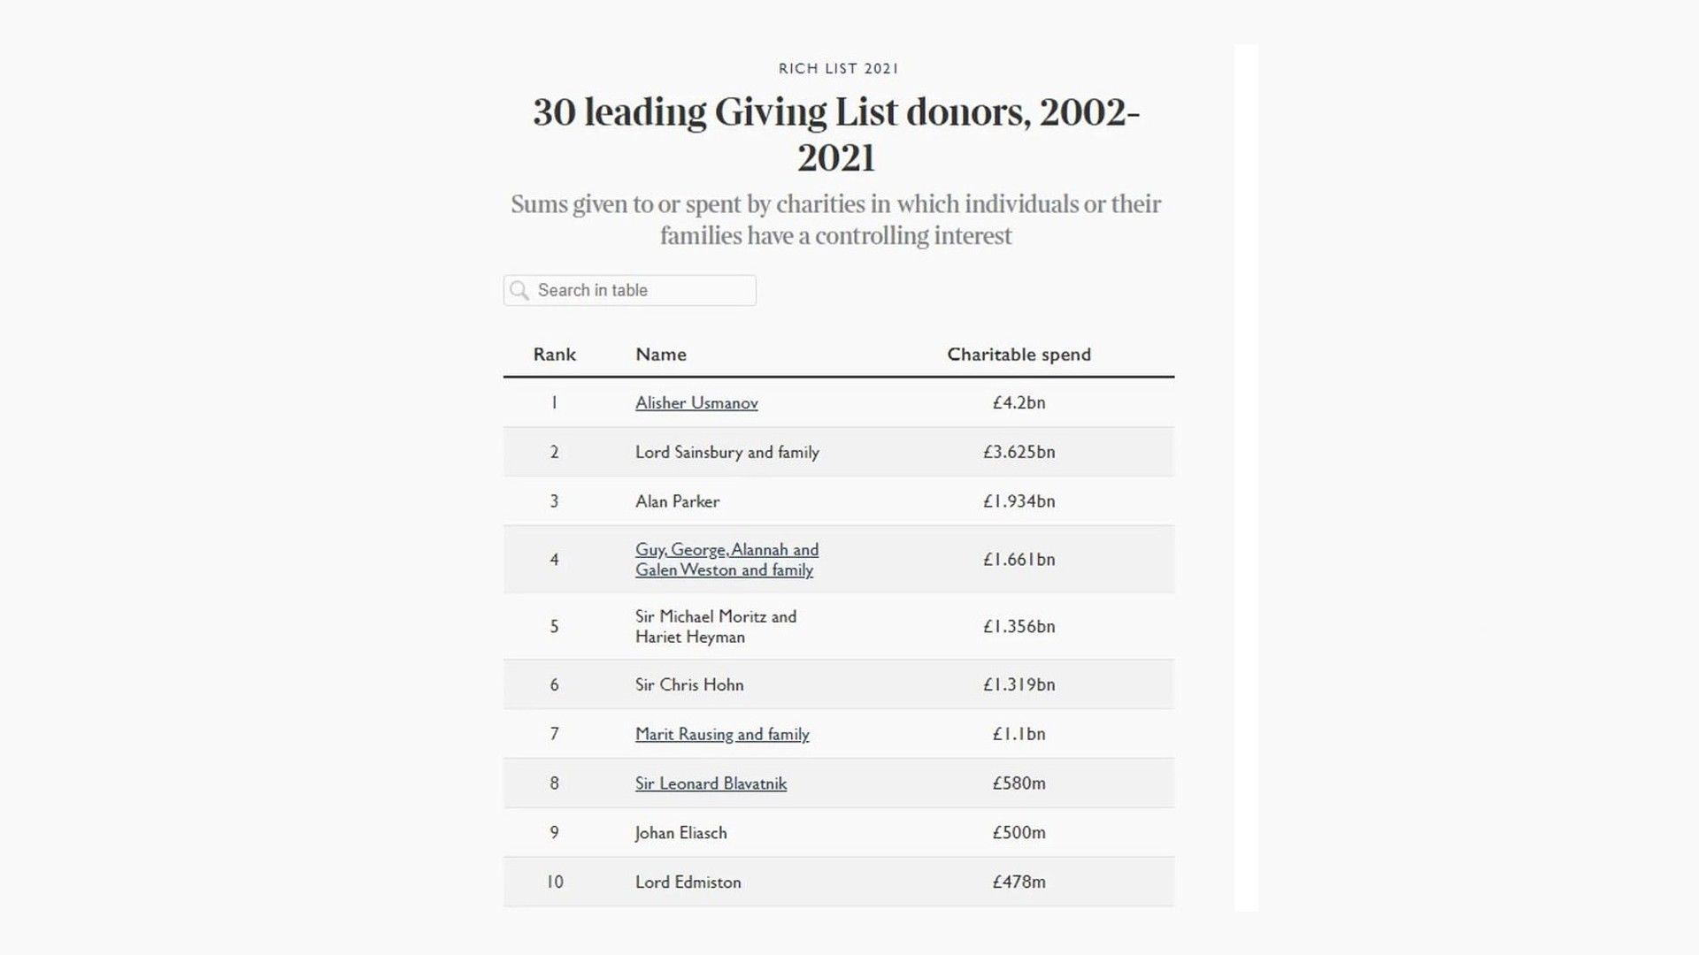Focus the Search in table field
The width and height of the screenshot is (1699, 955).
coord(642,291)
